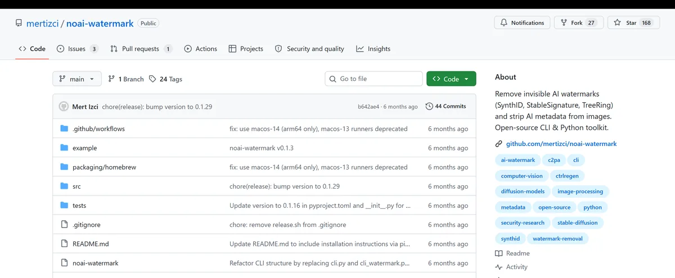675x278 pixels.
Task: Click file icon for README.md
Action: [64, 244]
